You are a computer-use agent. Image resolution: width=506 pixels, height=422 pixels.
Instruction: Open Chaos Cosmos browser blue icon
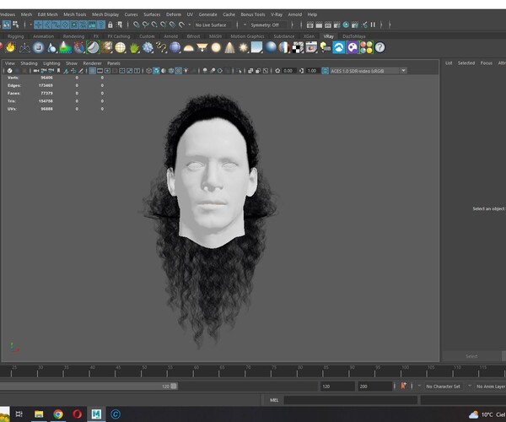click(339, 47)
